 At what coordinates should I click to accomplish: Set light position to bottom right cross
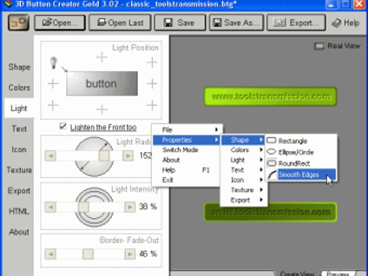(152, 105)
